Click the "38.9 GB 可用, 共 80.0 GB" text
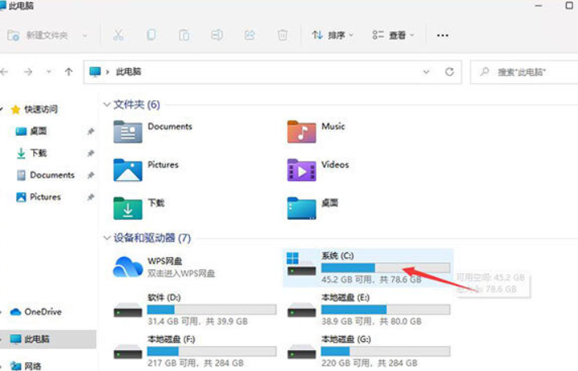Screen dimensions: 578x371 (371, 321)
